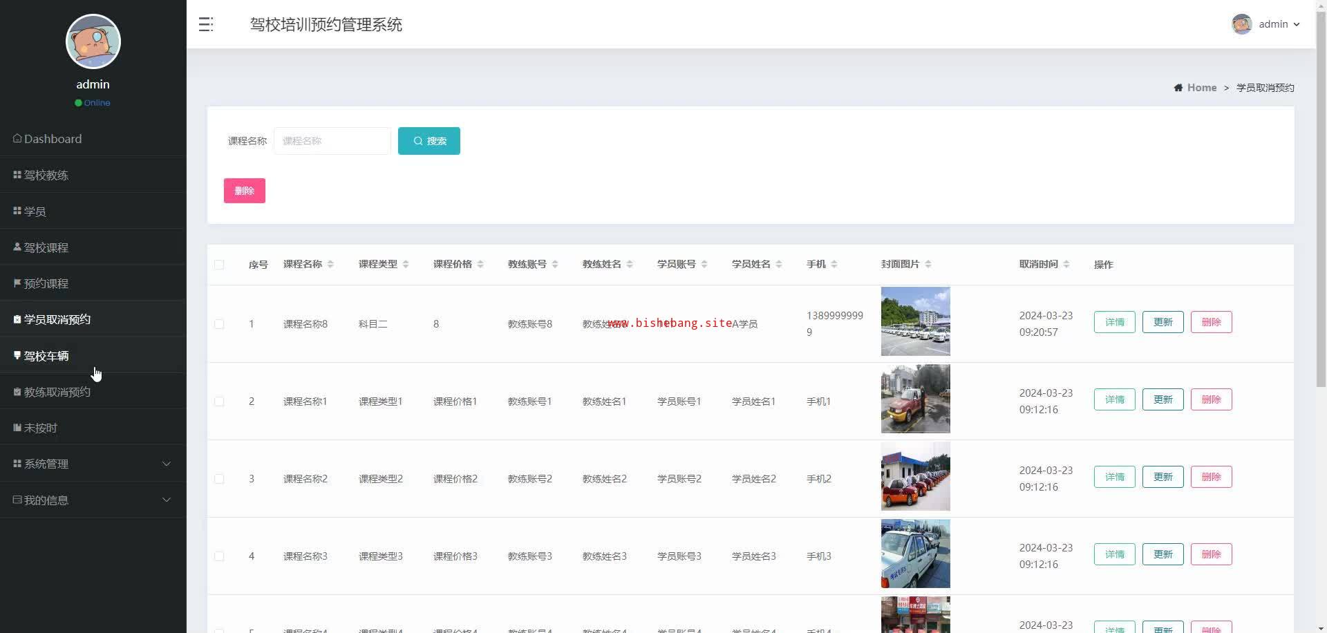Image resolution: width=1327 pixels, height=633 pixels.
Task: Expand the 我的信息 sidebar section
Action: (x=93, y=500)
